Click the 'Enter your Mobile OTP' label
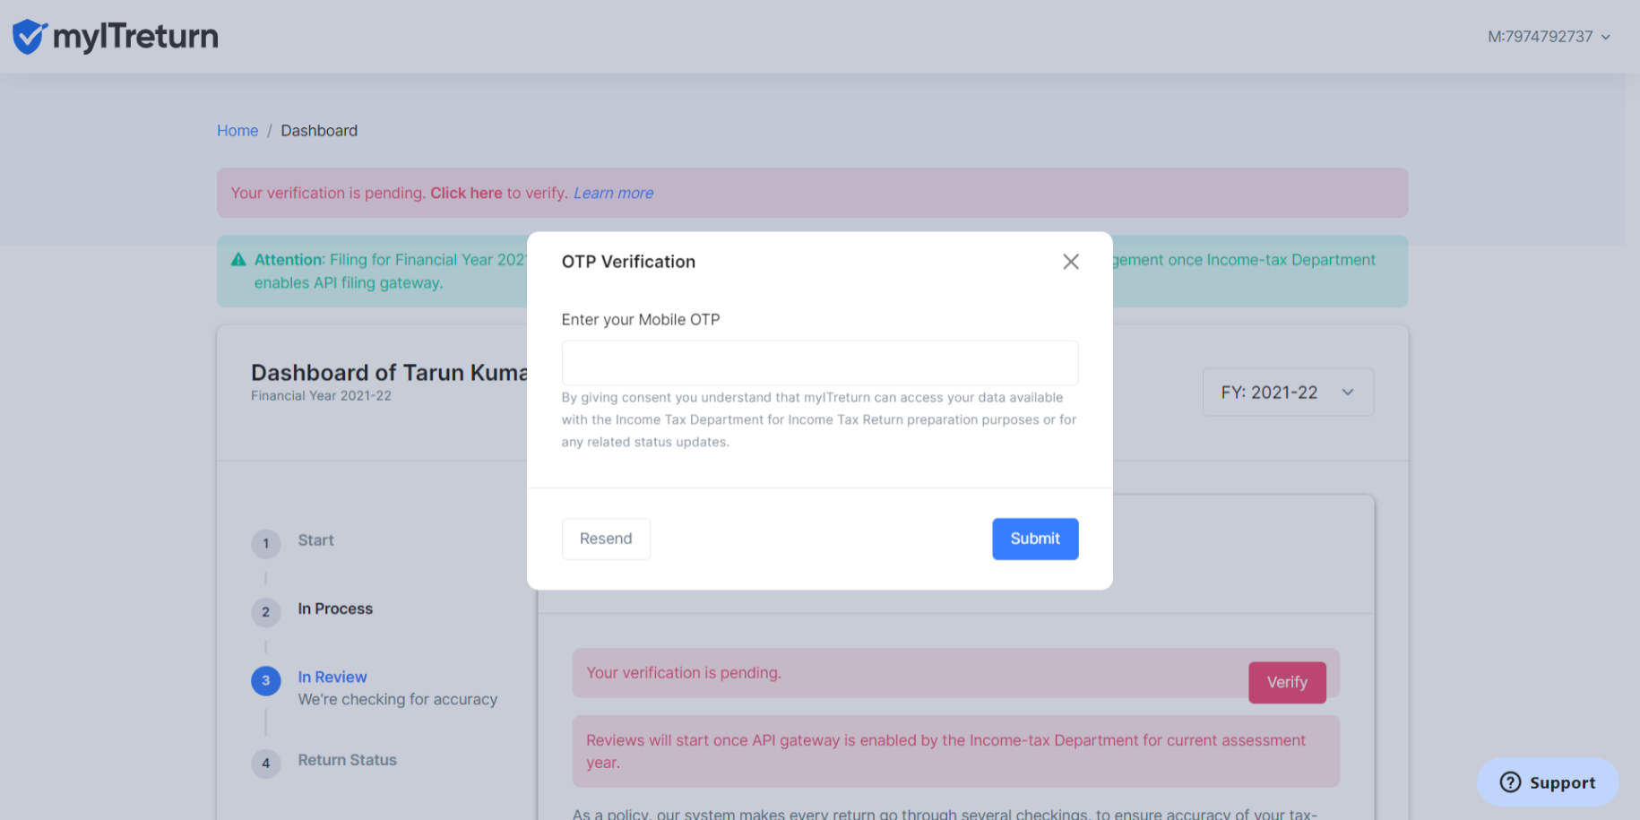This screenshot has height=820, width=1640. pyautogui.click(x=641, y=320)
